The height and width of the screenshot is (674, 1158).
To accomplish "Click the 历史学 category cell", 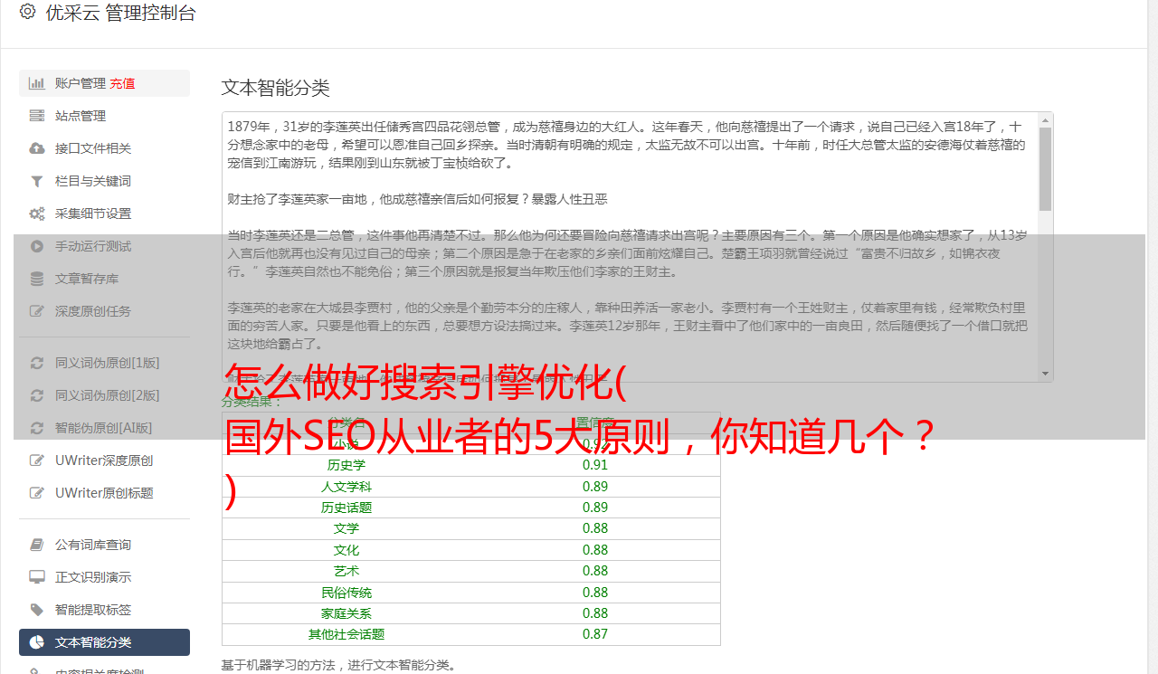I will [x=346, y=465].
